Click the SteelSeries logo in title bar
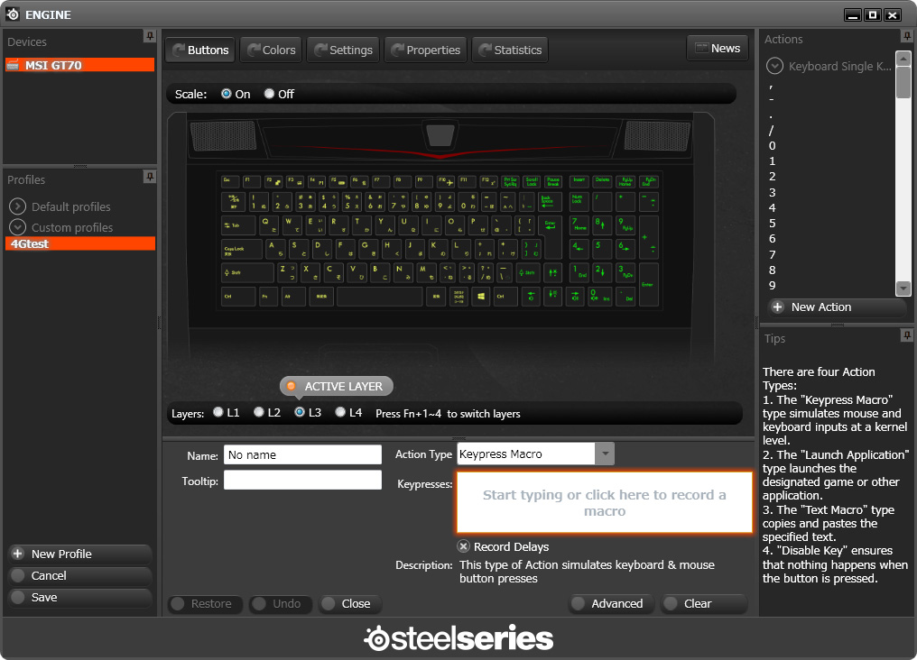Screen dimensions: 917x660 pyautogui.click(x=13, y=14)
